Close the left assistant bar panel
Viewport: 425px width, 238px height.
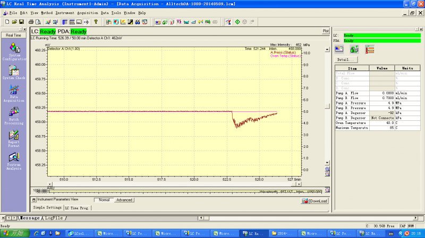[x=24, y=29]
